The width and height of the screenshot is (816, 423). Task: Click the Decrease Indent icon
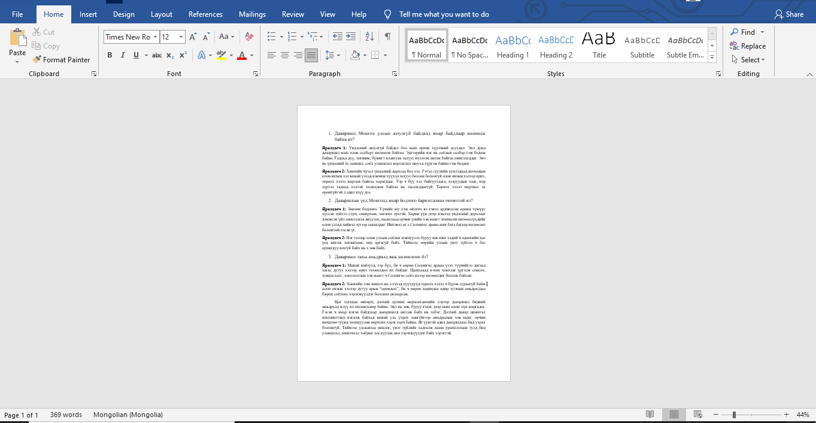[x=338, y=37]
